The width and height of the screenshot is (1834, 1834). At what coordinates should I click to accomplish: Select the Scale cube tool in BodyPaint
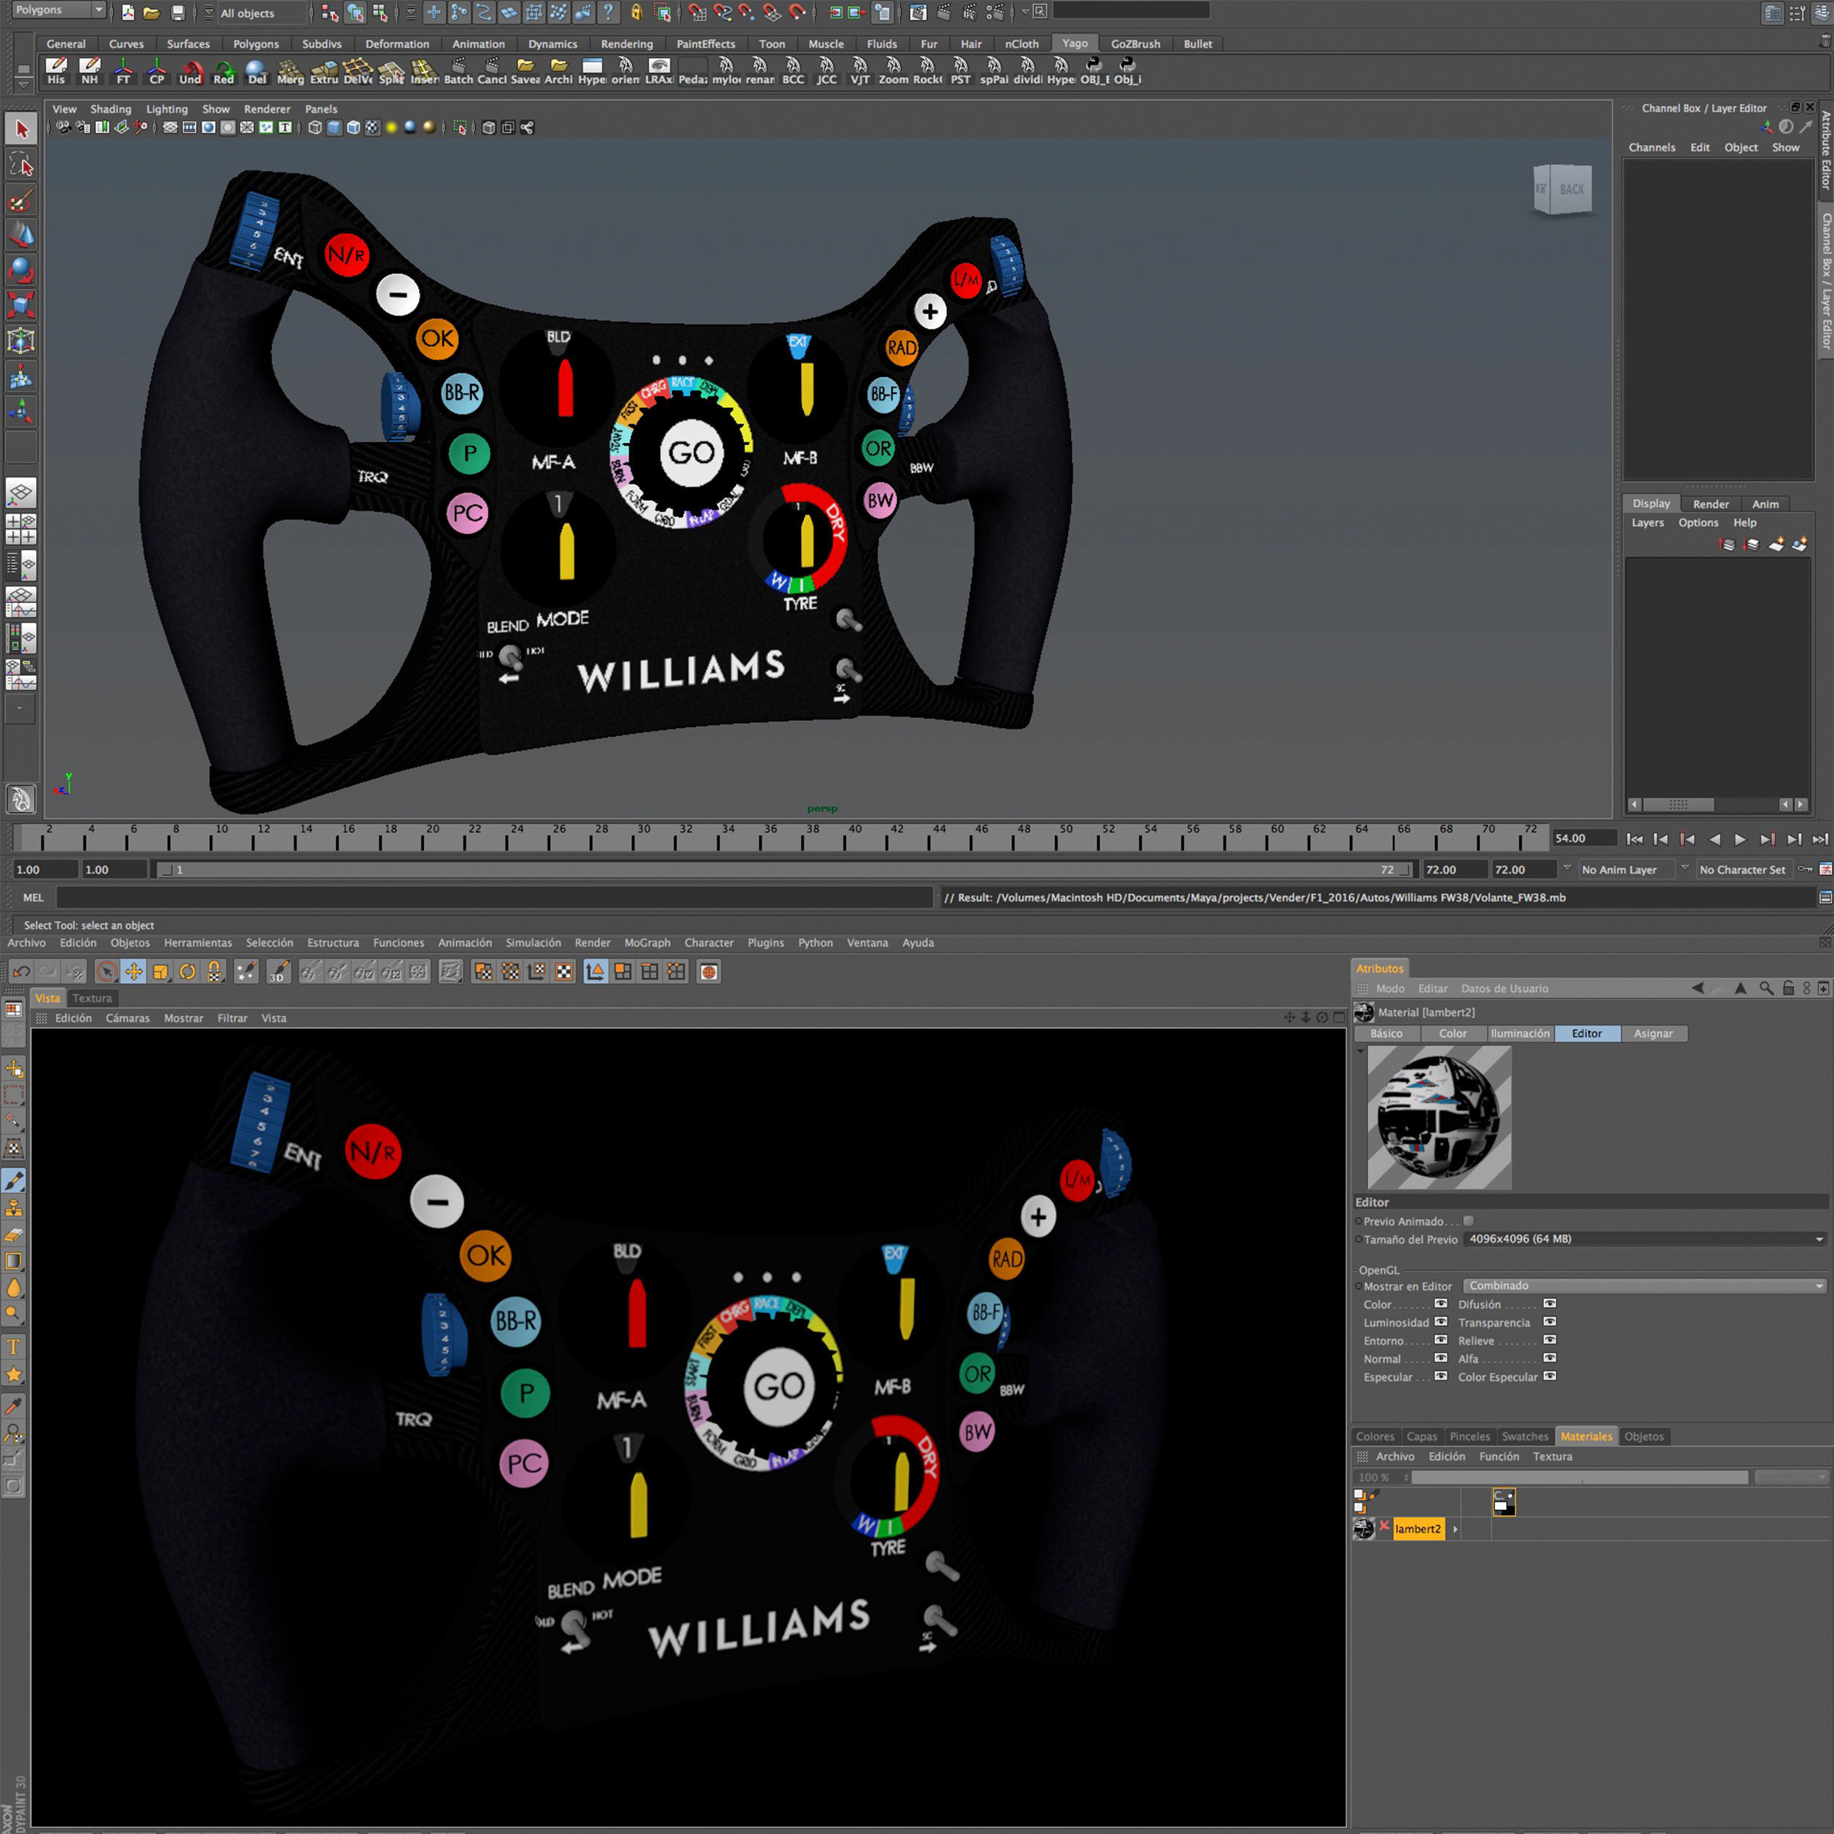(x=161, y=971)
